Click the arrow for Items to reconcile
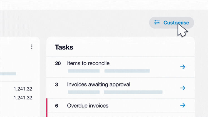This screenshot has width=208, height=117. tap(183, 67)
